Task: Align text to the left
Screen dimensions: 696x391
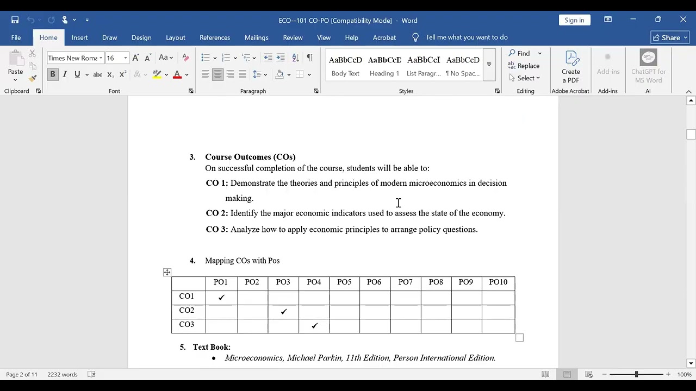Action: pos(205,74)
